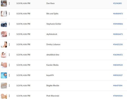Select the koya979 blue cell thumbnail
This screenshot has height=99, width=127.
click(4, 75)
